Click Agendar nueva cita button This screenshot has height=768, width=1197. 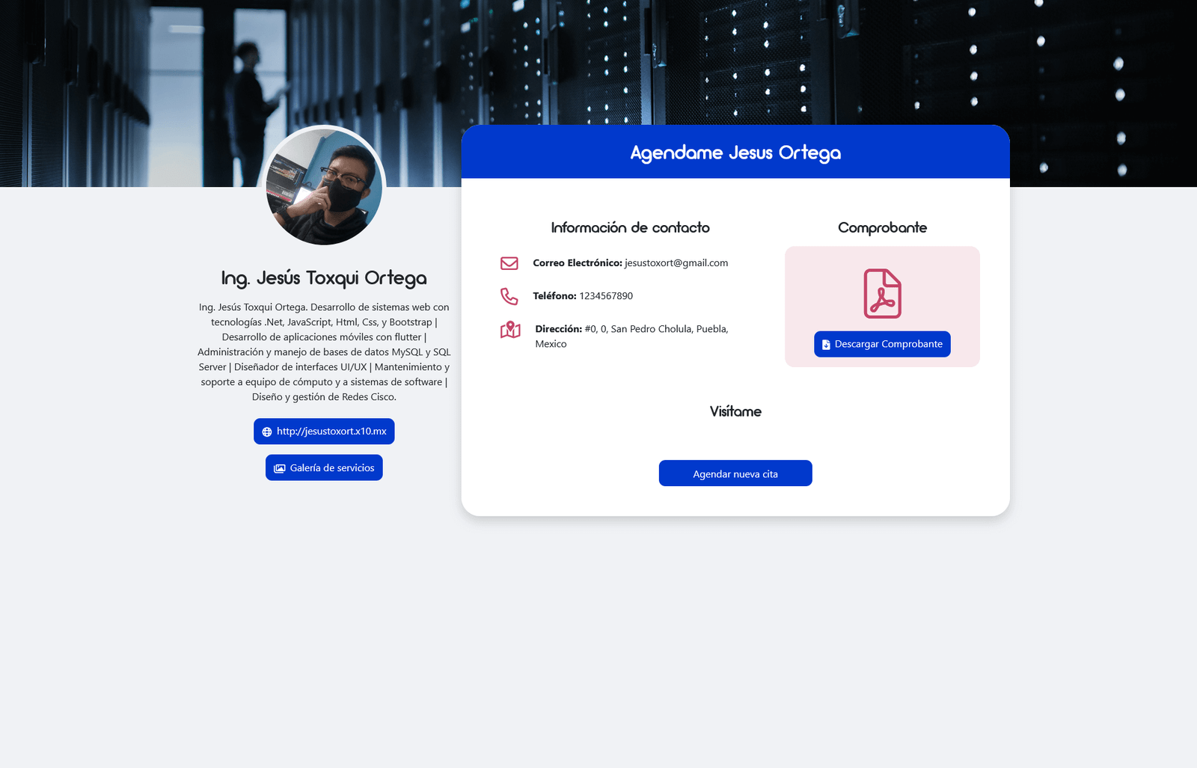pos(735,473)
